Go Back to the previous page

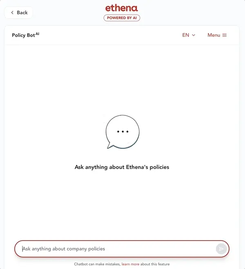tap(18, 13)
